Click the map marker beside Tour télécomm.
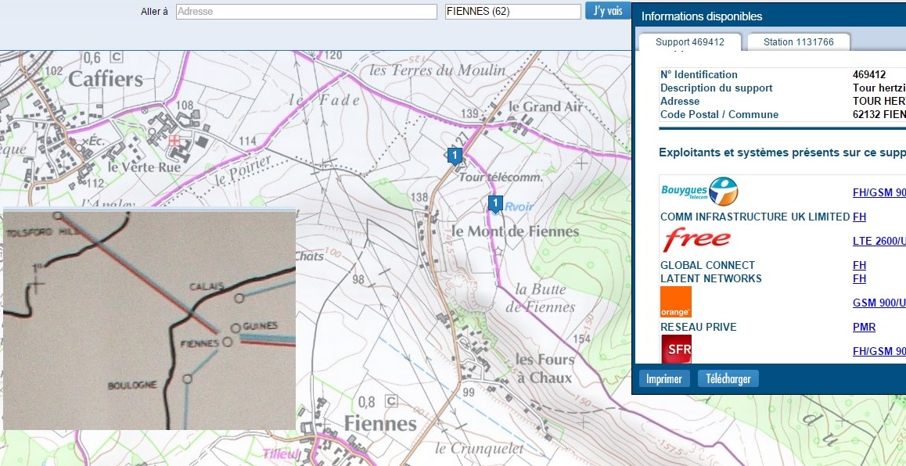Screen dimensions: 906x466 pyautogui.click(x=455, y=156)
